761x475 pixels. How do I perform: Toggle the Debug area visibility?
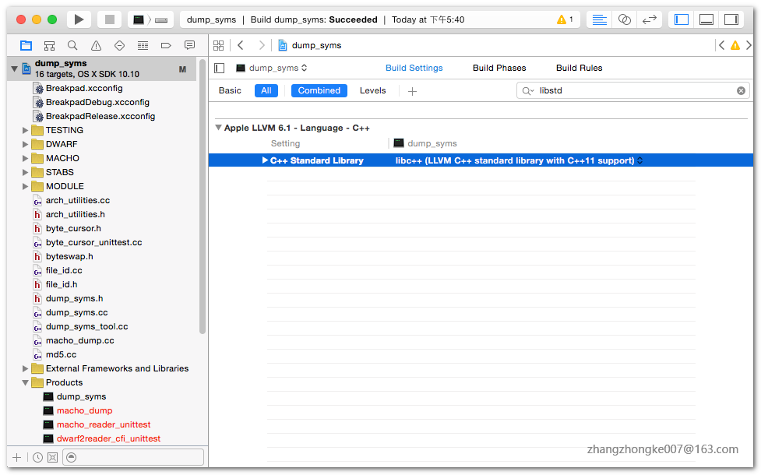pos(706,19)
